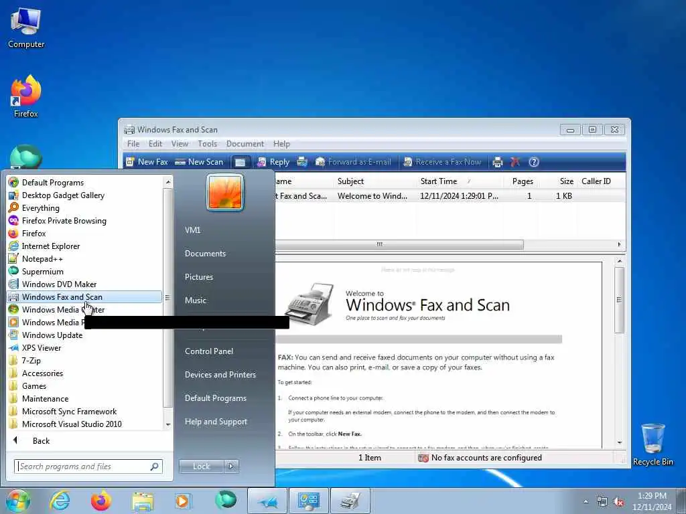Click the Forward as Fax icon beside Reply
This screenshot has width=686, height=514.
point(302,162)
